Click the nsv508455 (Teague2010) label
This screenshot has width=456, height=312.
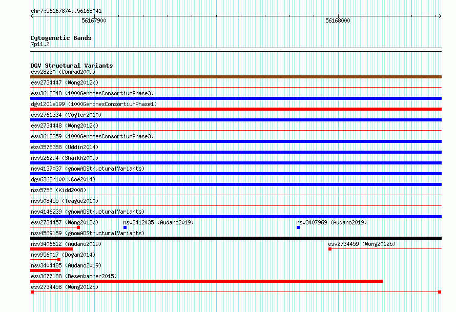tap(65, 201)
